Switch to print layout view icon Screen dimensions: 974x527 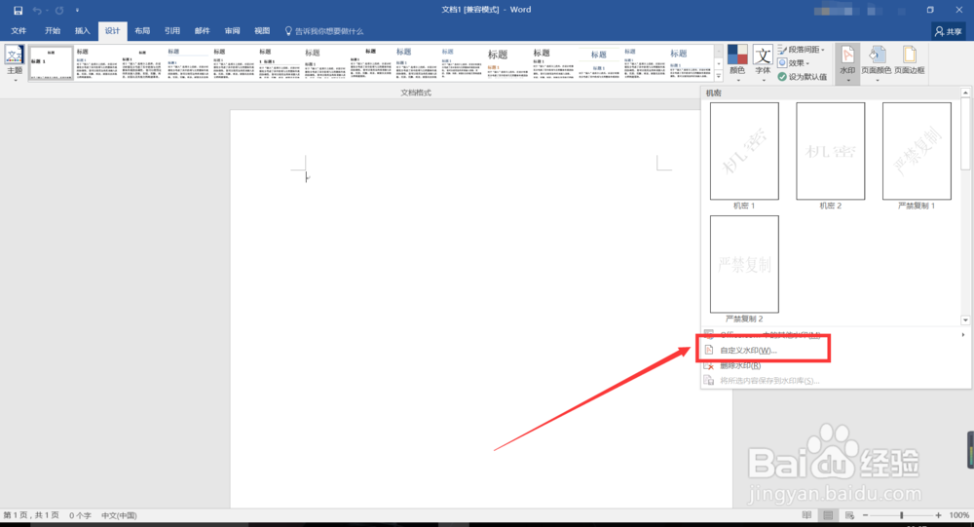point(828,515)
